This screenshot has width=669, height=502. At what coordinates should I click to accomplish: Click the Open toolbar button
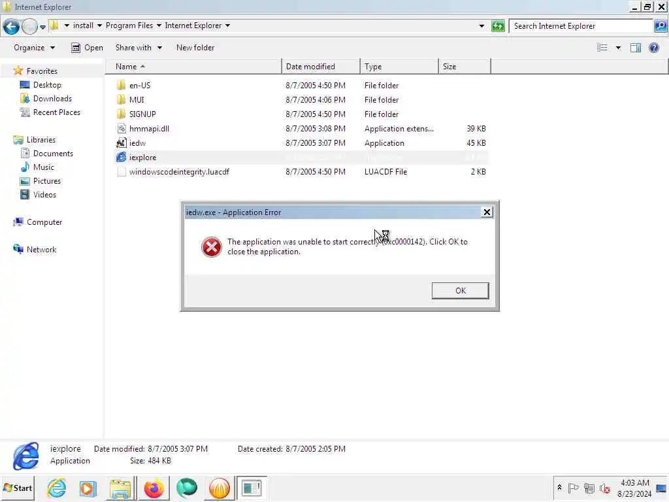tap(87, 47)
